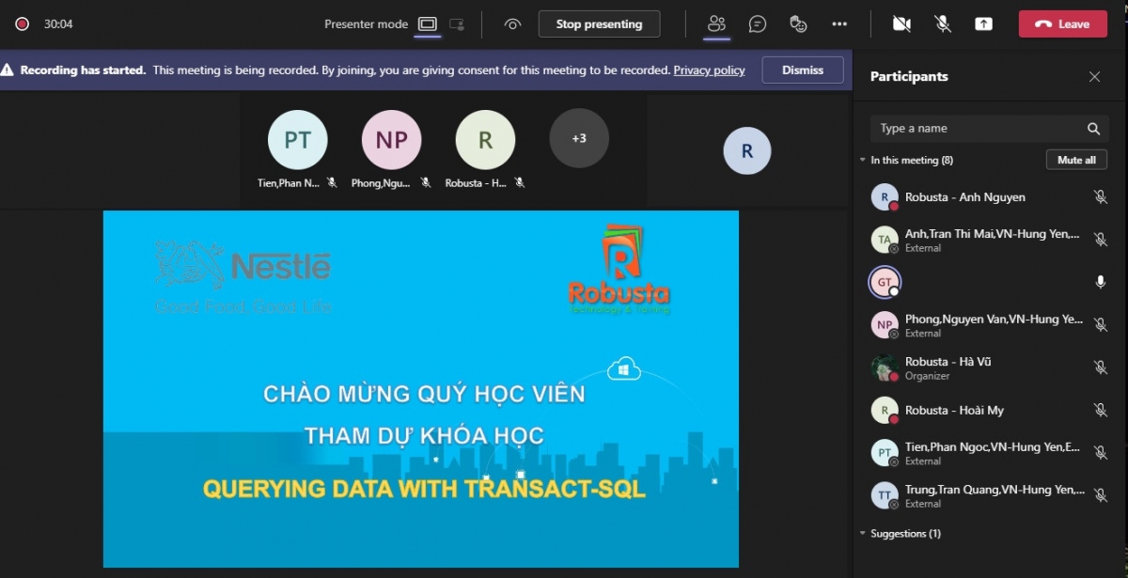
Task: Click the share content tray icon
Action: click(983, 24)
